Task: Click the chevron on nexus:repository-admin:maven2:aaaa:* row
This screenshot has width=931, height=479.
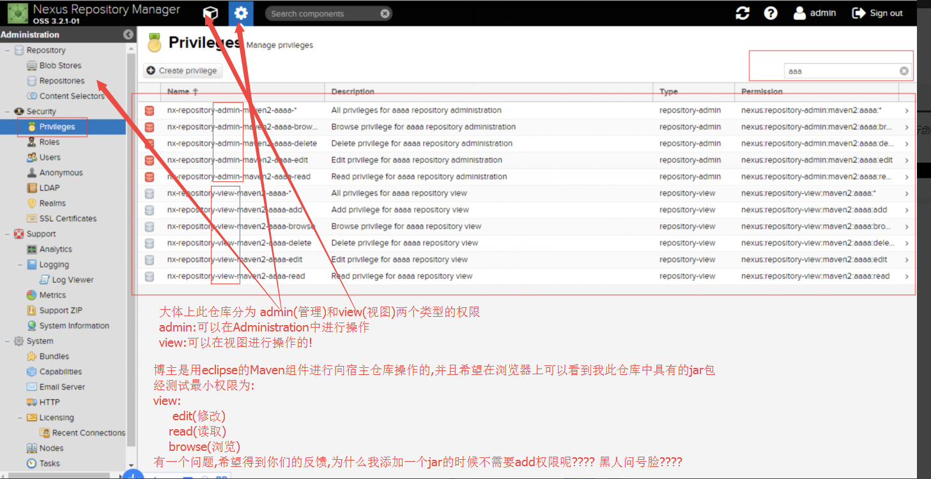Action: 907,110
